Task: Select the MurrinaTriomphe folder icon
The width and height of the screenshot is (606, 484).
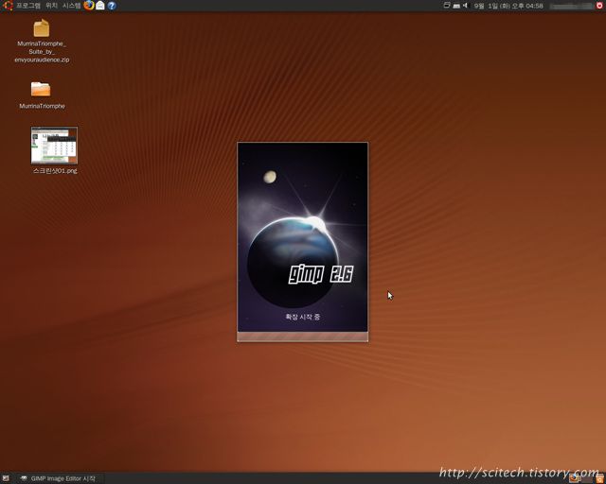Action: click(x=41, y=89)
